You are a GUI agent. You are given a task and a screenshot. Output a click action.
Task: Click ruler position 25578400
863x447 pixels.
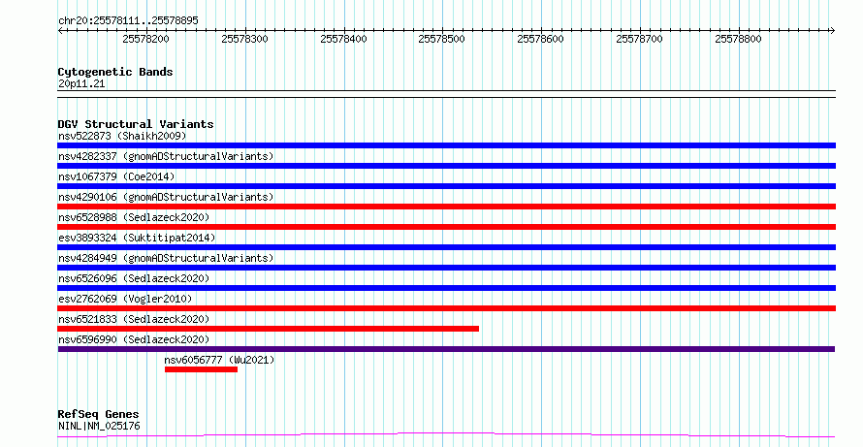coord(343,39)
